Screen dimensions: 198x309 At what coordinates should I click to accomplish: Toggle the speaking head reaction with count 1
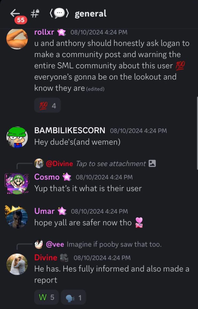[x=73, y=297]
